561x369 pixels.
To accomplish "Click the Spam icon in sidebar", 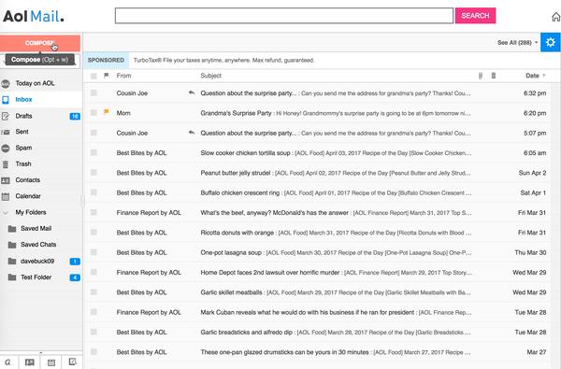I will [x=6, y=148].
